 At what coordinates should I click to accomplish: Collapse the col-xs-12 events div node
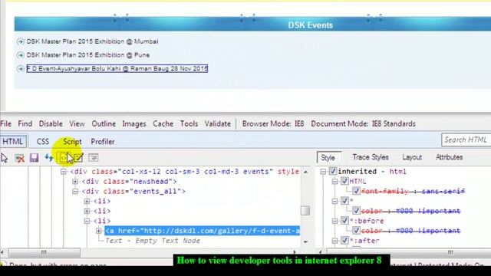[x=63, y=172]
